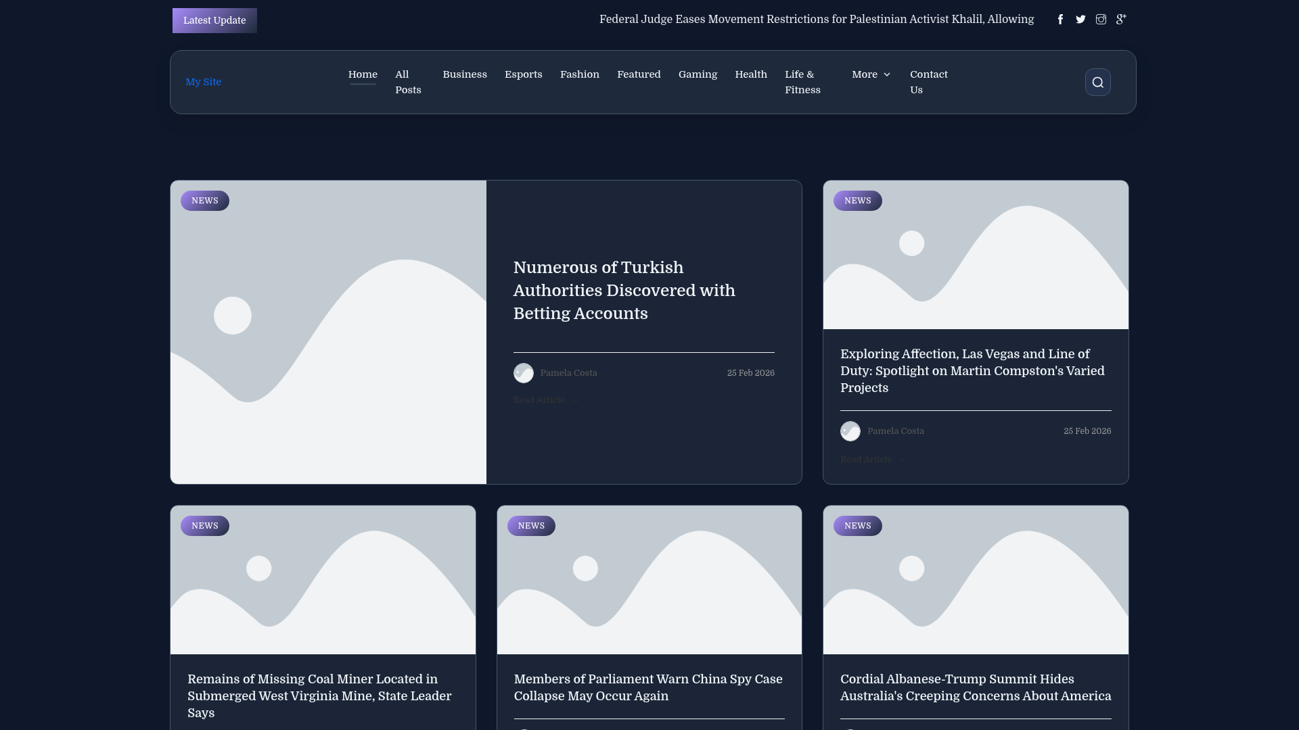Image resolution: width=1299 pixels, height=730 pixels.
Task: Open the Facebook social icon
Action: (x=1060, y=20)
